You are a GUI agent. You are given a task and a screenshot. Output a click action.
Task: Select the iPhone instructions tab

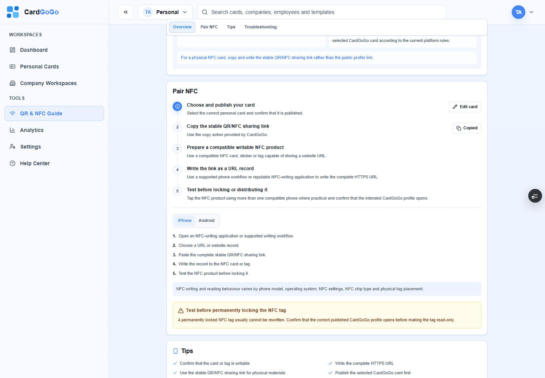(185, 220)
